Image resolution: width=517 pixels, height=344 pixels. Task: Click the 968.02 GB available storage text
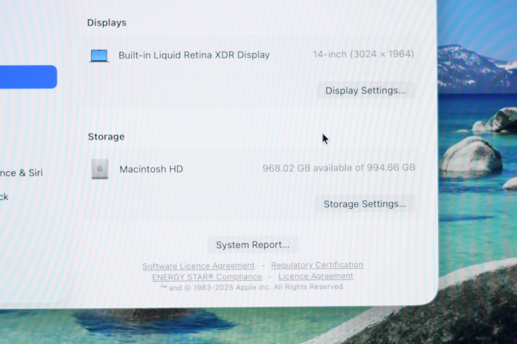pyautogui.click(x=338, y=168)
